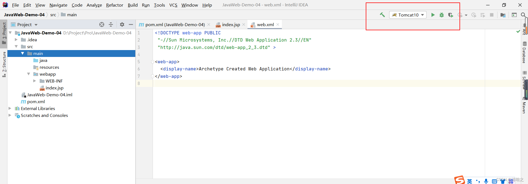Click the src breadcrumb in the navigation bar
The width and height of the screenshot is (528, 184).
(x=53, y=15)
